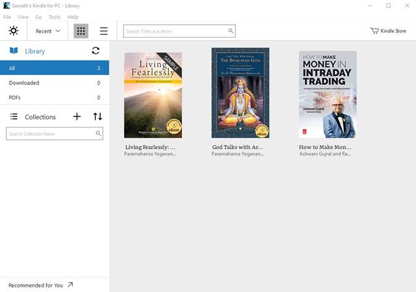
Task: Click Paramahansa Yogananda under Living Fearlessly
Action: point(150,153)
